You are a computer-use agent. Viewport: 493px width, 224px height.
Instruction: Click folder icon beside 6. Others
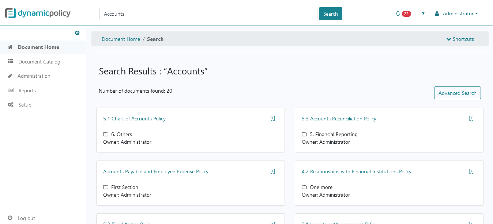(106, 134)
